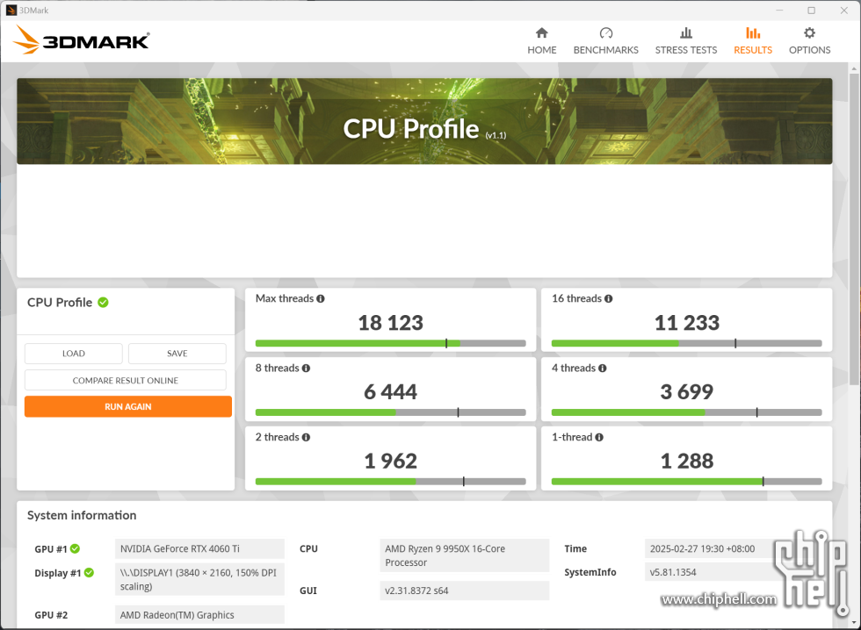Click the 4 threads score 3 699
This screenshot has width=861, height=630.
point(686,392)
